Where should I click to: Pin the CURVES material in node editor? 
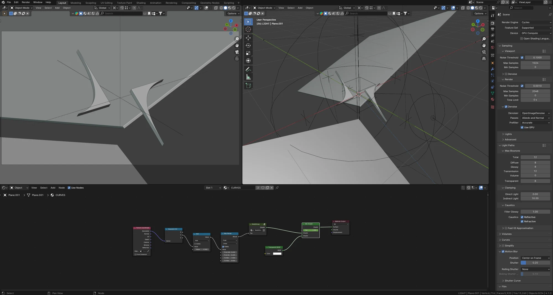tap(277, 188)
